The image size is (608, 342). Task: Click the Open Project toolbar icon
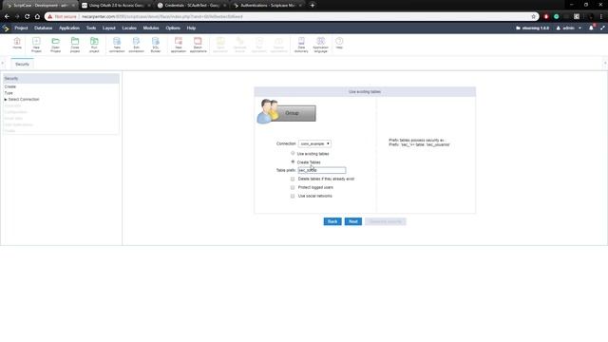(x=55, y=45)
